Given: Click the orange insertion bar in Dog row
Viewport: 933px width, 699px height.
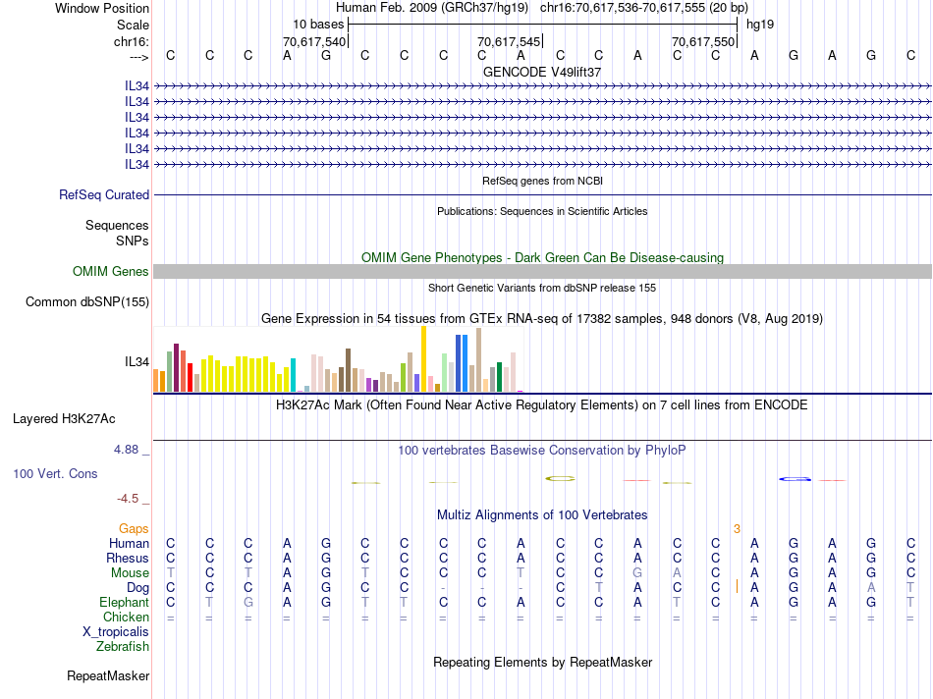Looking at the screenshot, I should pyautogui.click(x=737, y=586).
